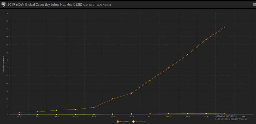
Task: Click the Johns Hopkins shield logo
Action: pos(3,4)
